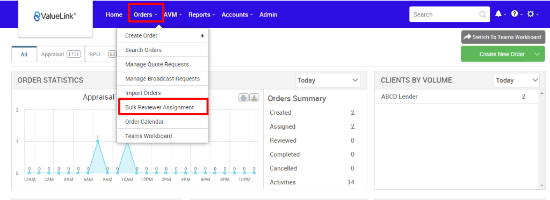Select Bulk Reviewer Assignment
This screenshot has width=550, height=200.
pyautogui.click(x=163, y=107)
